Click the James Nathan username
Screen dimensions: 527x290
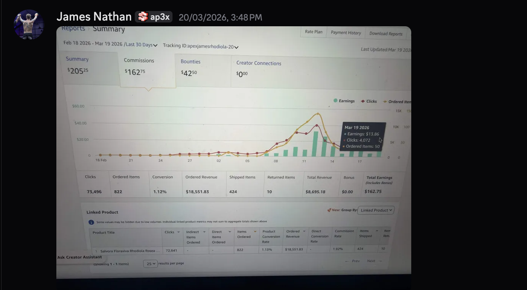pos(94,17)
